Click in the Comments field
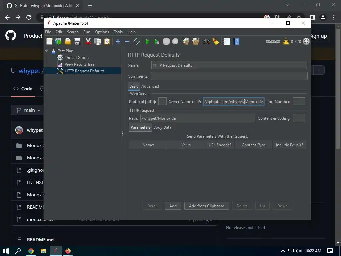This screenshot has height=256, width=341. [229, 76]
